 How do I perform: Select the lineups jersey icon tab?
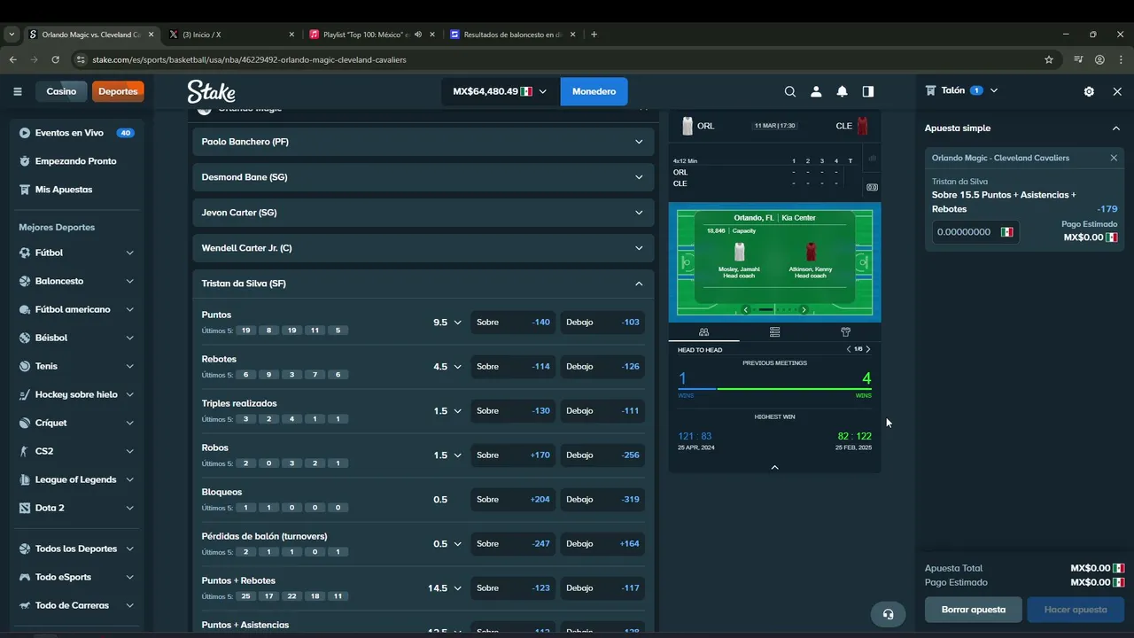[845, 332]
